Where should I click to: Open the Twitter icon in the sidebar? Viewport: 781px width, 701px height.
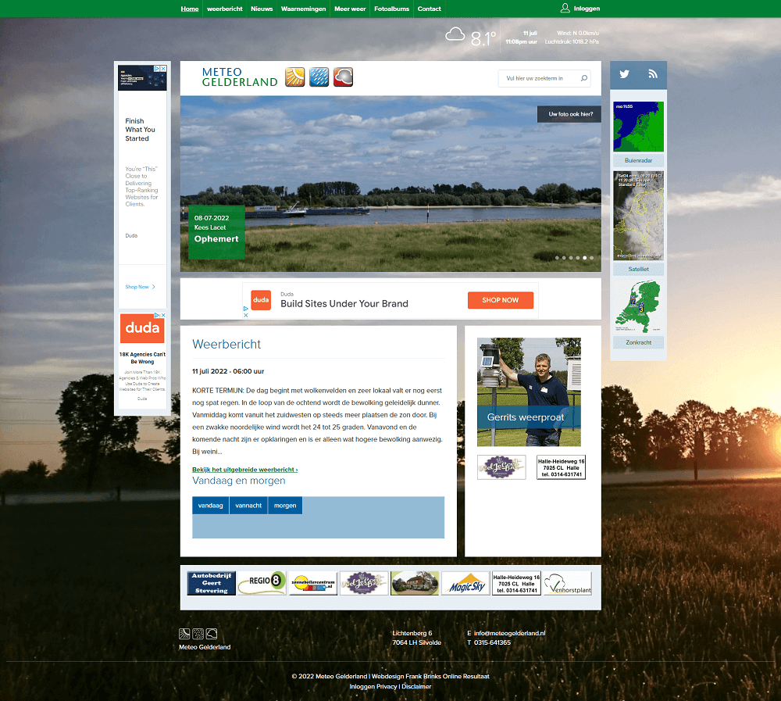click(x=624, y=74)
